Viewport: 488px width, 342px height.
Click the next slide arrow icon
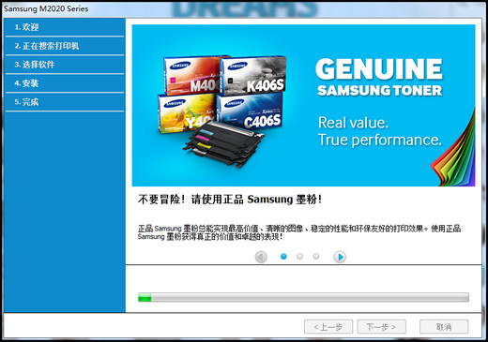click(340, 257)
